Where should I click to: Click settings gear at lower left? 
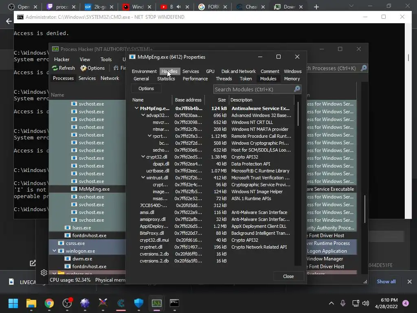click(44, 273)
